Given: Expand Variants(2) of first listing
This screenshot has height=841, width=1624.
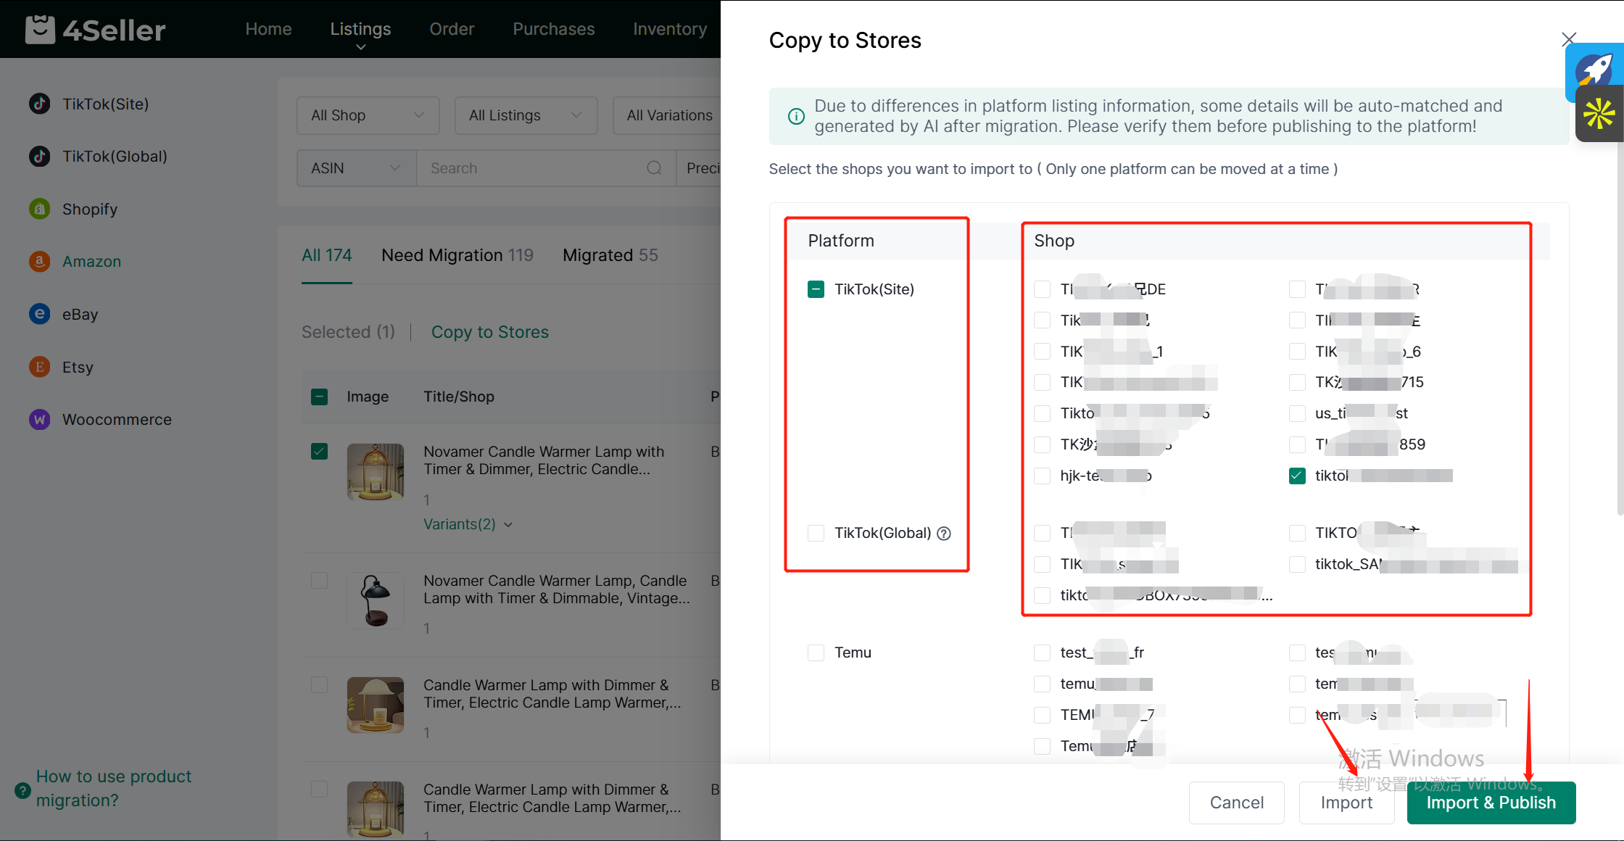Looking at the screenshot, I should click(x=468, y=524).
